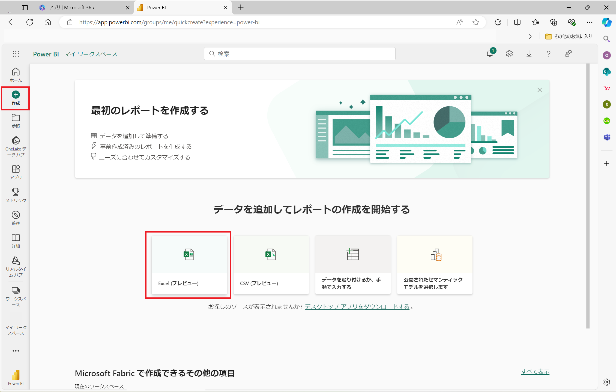The image size is (616, 392).
Task: Click すべて表示 link
Action: [x=535, y=372]
